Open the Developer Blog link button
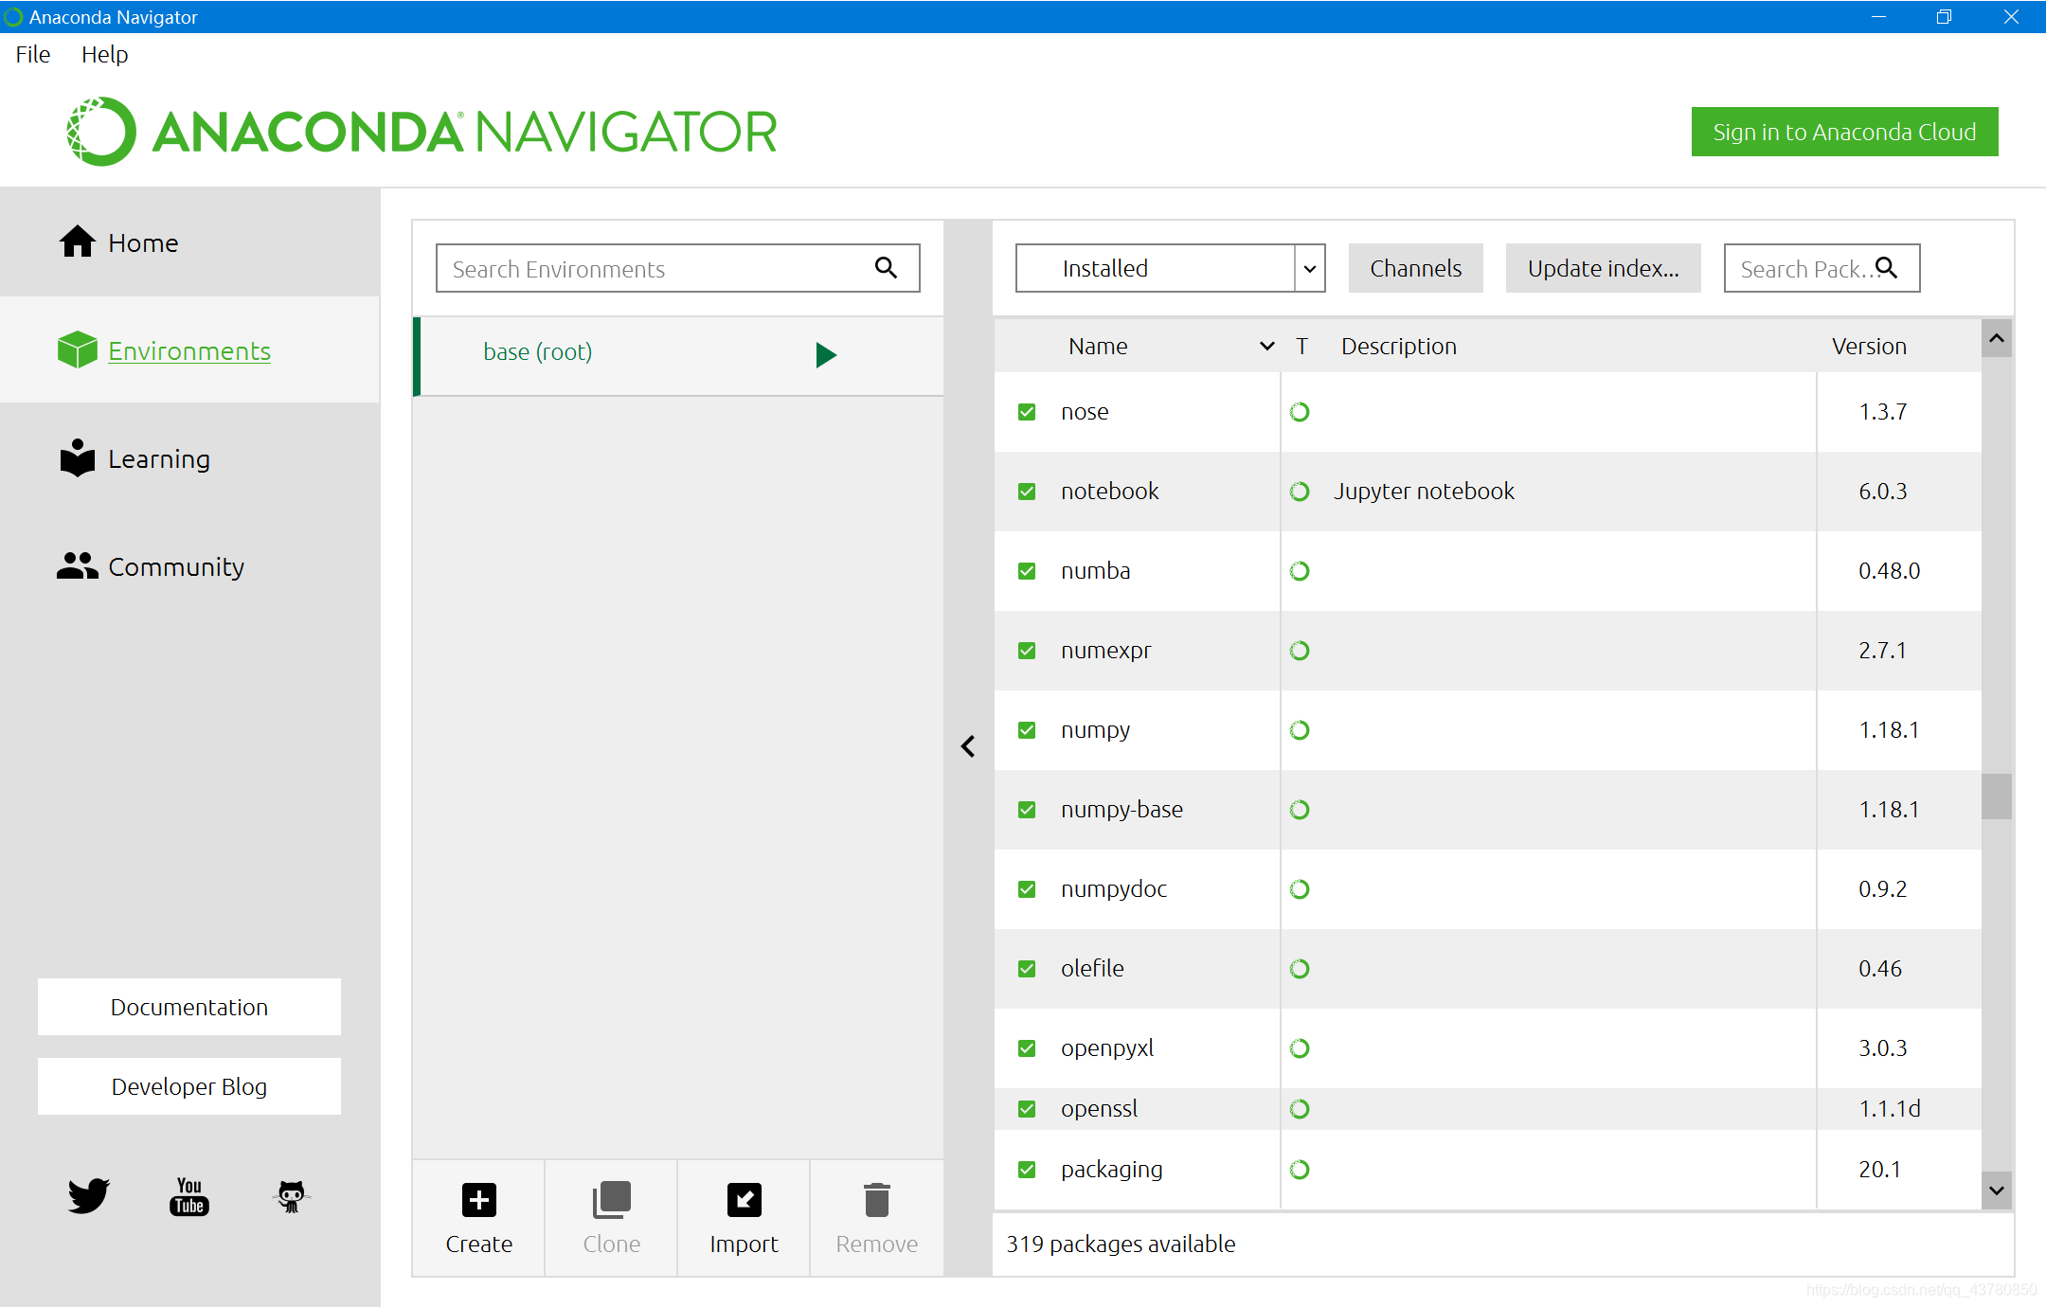 pyautogui.click(x=189, y=1086)
